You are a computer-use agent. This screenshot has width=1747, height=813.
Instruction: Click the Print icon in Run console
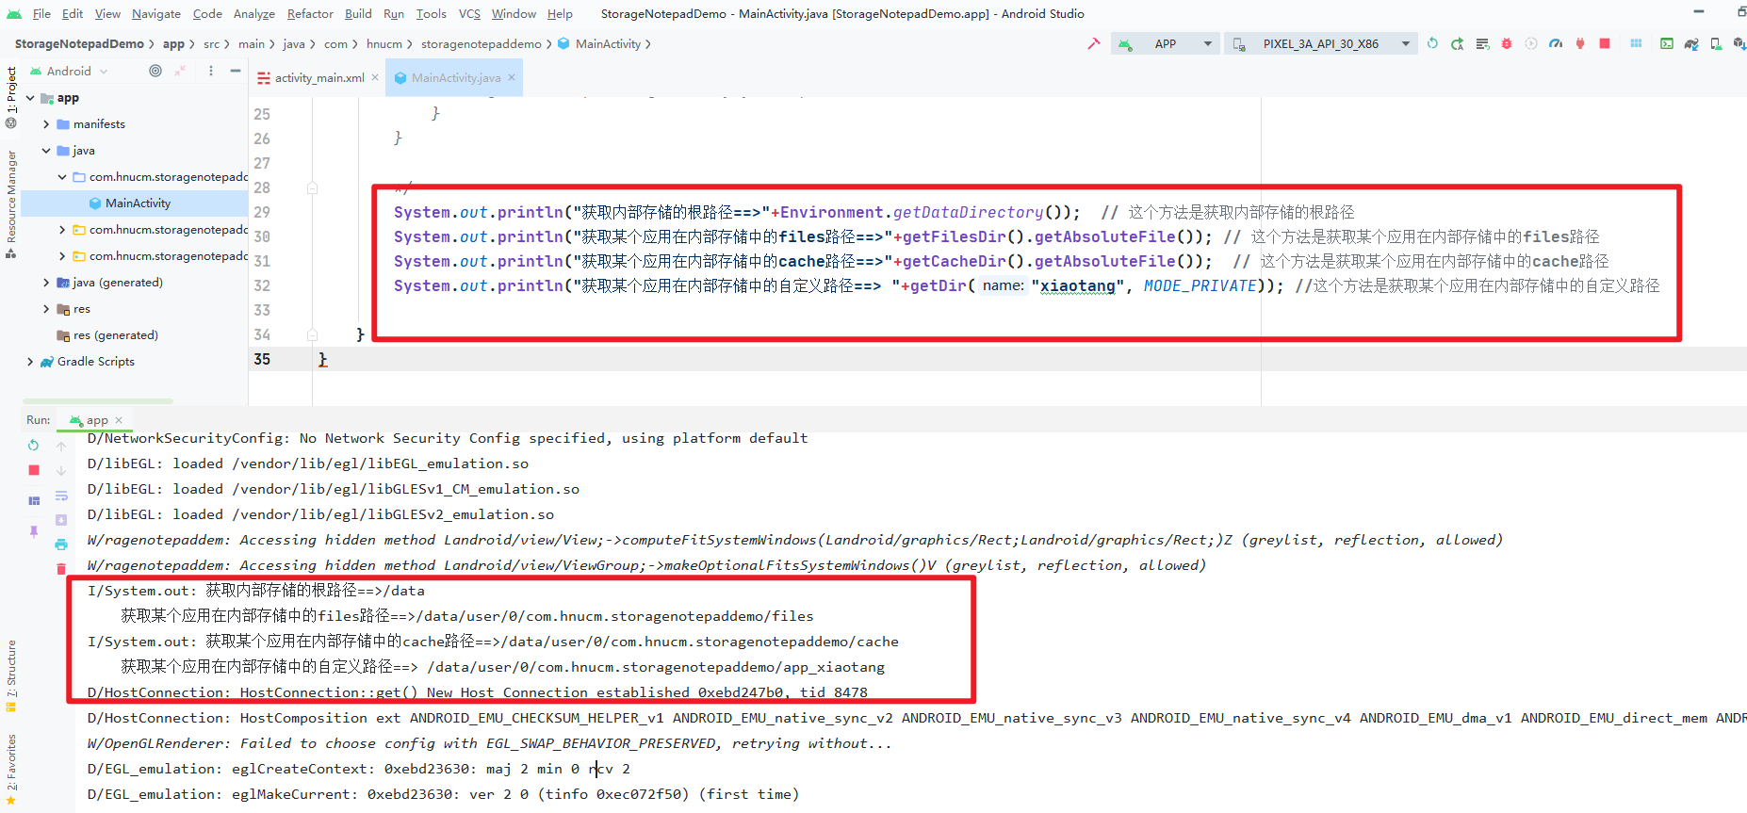61,544
